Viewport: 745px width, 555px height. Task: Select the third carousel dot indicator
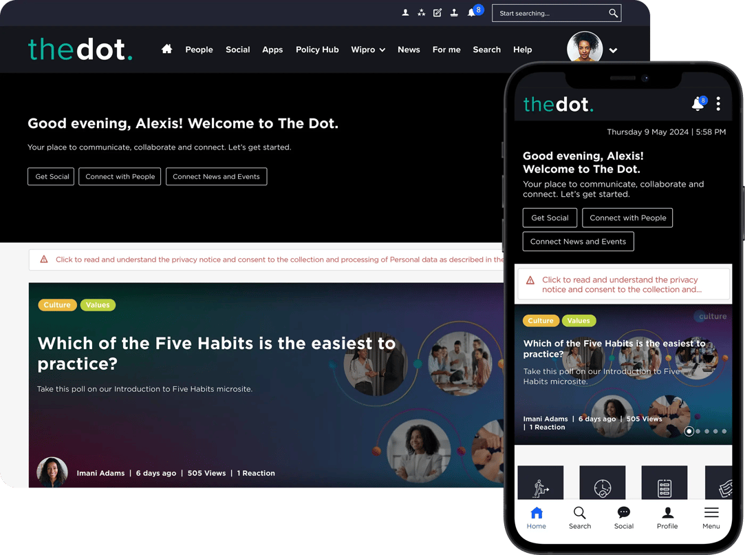[x=706, y=431]
